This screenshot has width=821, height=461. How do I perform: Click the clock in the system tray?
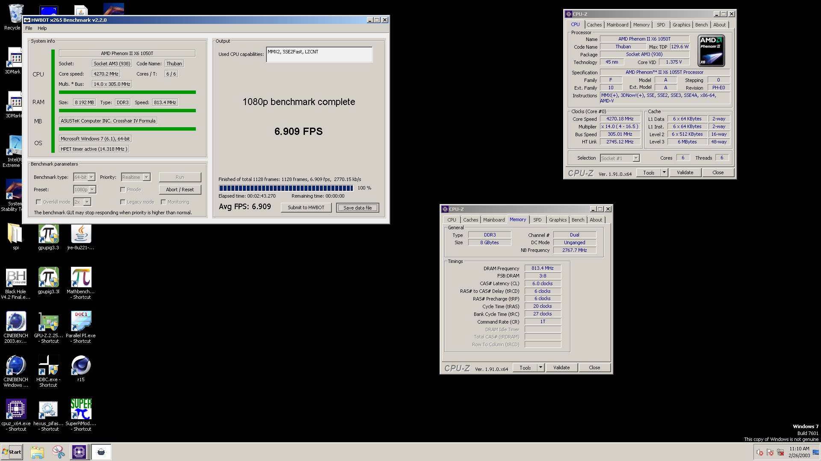click(x=799, y=452)
